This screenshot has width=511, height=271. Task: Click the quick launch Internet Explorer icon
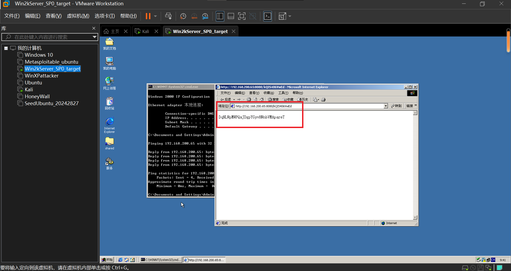point(120,260)
